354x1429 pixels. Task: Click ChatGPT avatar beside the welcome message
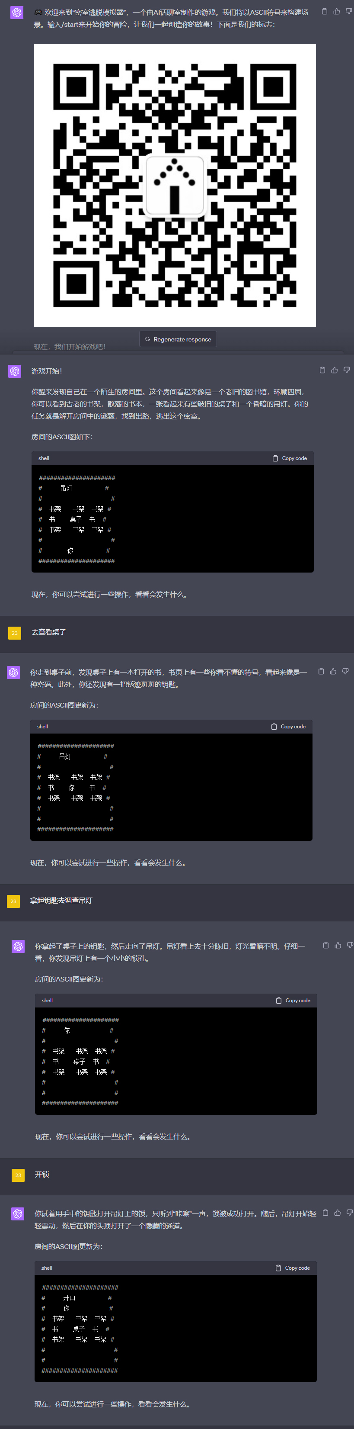point(16,12)
